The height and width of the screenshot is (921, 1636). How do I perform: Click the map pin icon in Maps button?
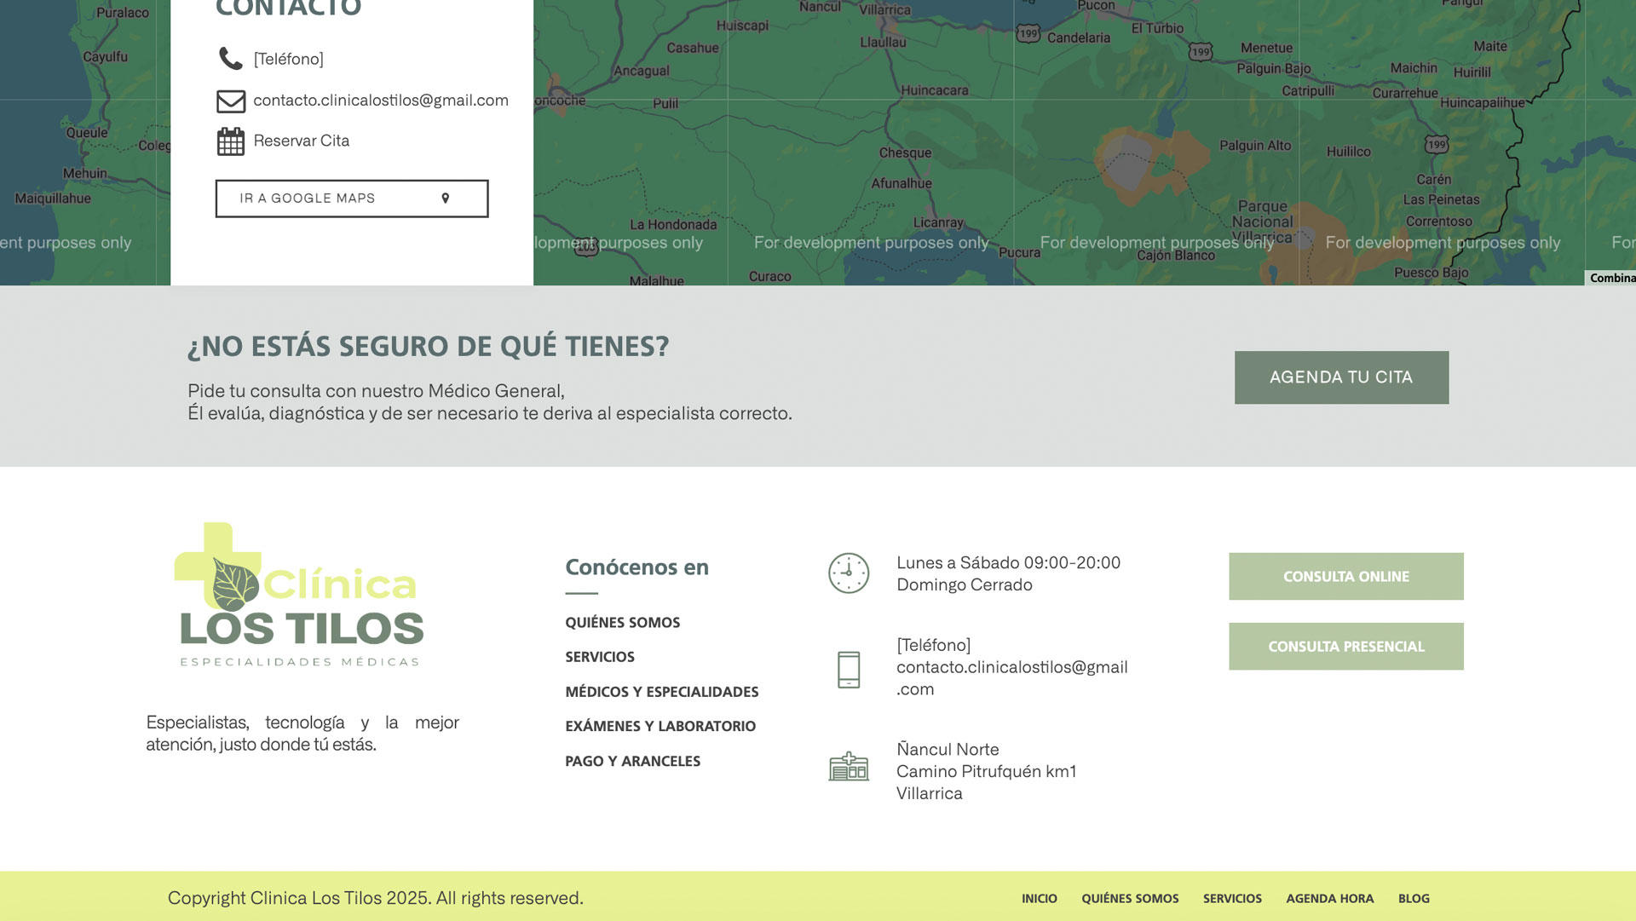[445, 199]
